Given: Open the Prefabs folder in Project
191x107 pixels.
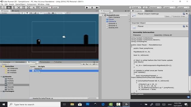Looking at the screenshot, I should pos(10,81).
